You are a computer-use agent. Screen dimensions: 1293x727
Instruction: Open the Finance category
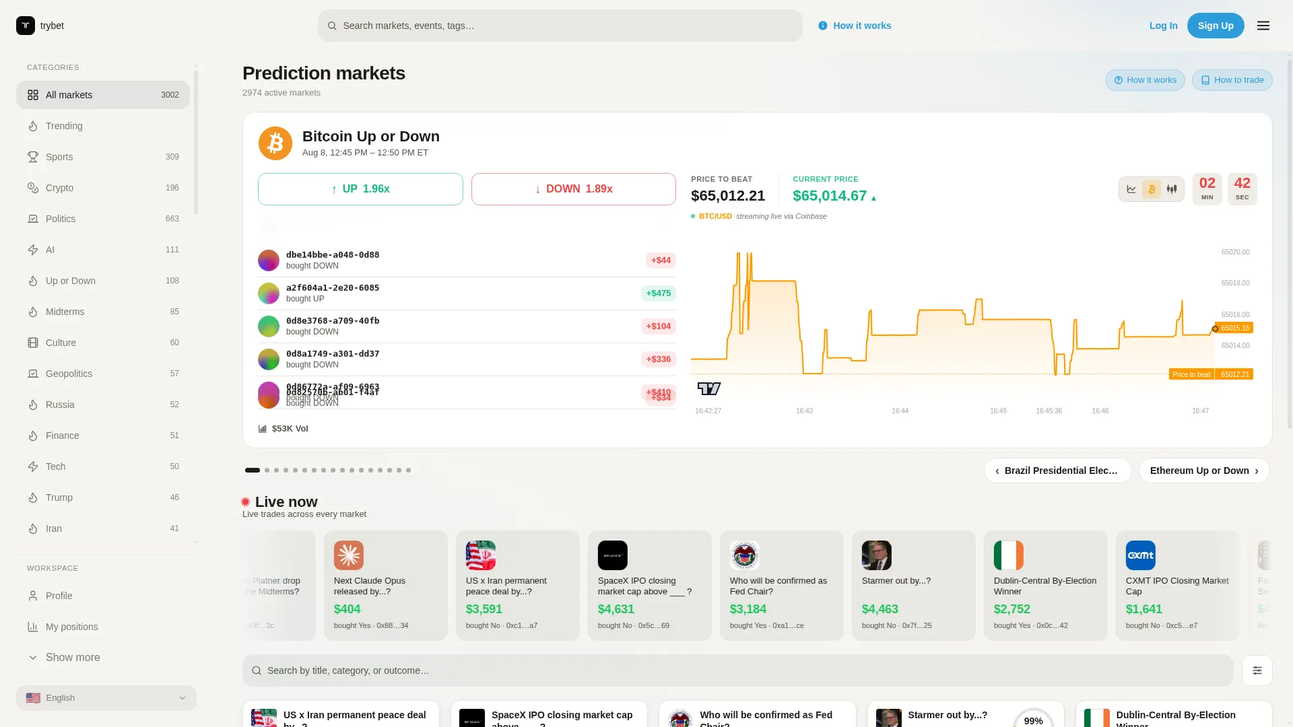coord(103,436)
